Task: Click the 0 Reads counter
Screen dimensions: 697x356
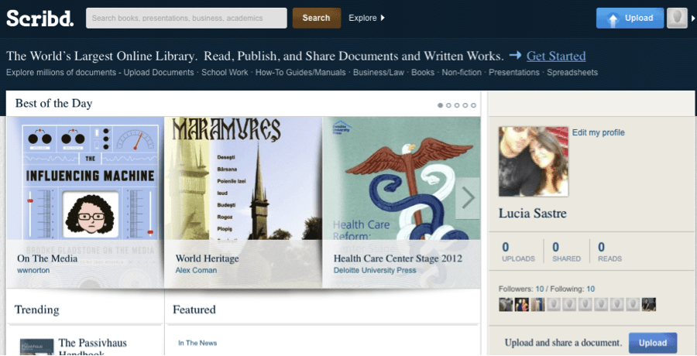Action: pyautogui.click(x=609, y=252)
